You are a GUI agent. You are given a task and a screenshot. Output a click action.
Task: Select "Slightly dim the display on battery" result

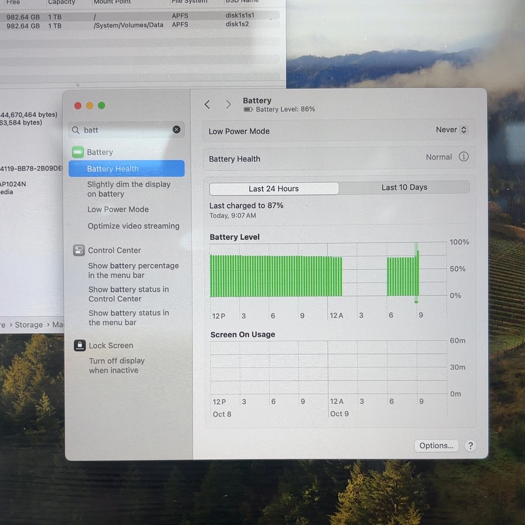(129, 189)
